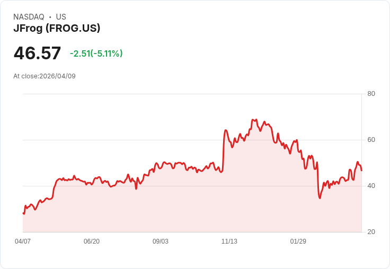Click the 80 y-axis price label
Viewport: 390px width, 269px height.
371,94
